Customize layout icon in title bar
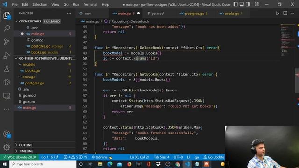Screen dimensions: 299x168 click(256, 4)
